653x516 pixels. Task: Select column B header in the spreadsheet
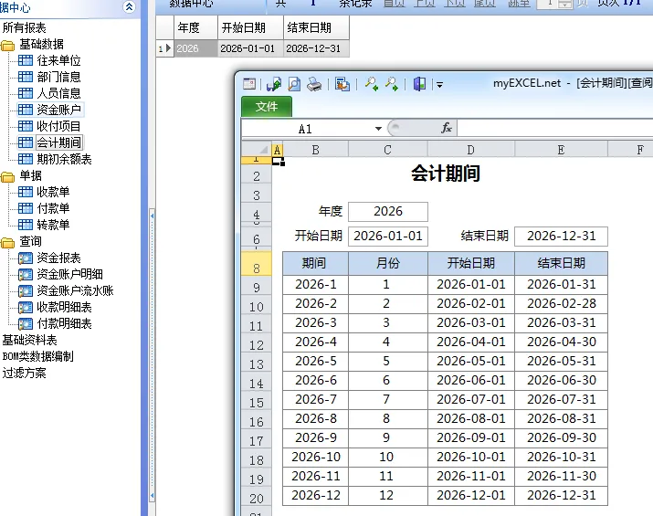[x=315, y=150]
